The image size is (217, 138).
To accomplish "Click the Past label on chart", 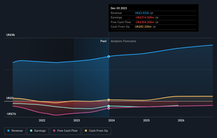I will pos(103,41).
